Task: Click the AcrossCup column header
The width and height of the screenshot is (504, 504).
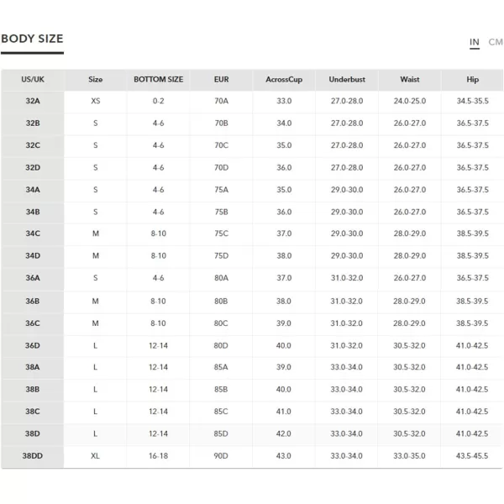Action: point(284,80)
